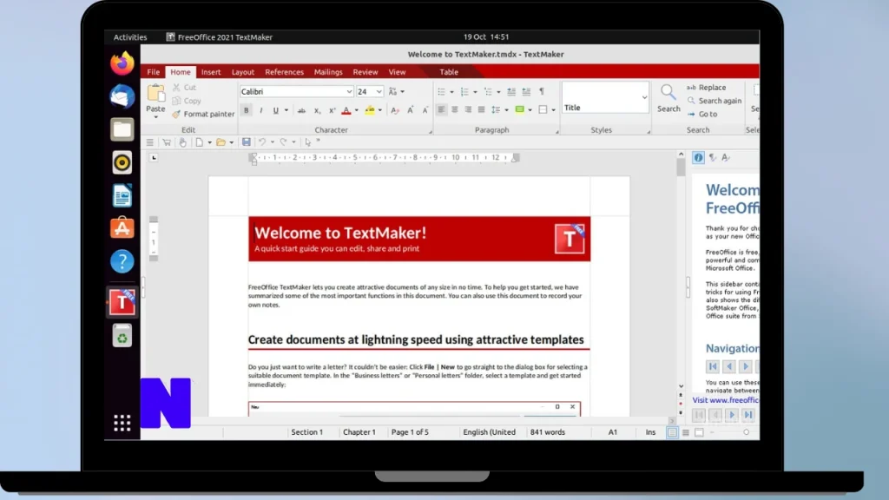Click the vertical scrollbar thumb
The width and height of the screenshot is (889, 500).
coord(681,168)
